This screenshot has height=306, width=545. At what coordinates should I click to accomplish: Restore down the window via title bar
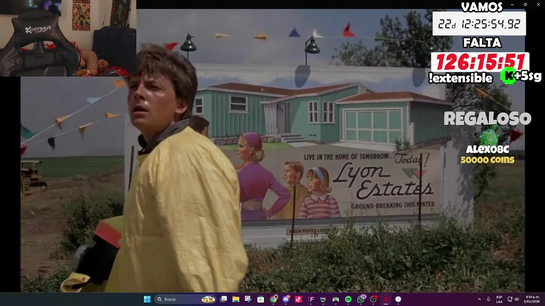525,5
